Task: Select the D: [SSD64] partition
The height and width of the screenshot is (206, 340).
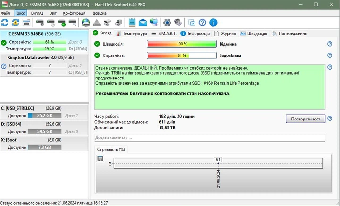Action: point(44,127)
